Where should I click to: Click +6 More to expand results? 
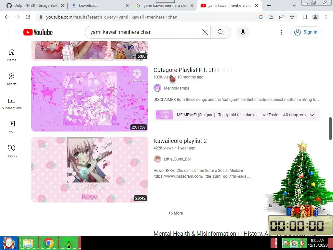pos(175,213)
